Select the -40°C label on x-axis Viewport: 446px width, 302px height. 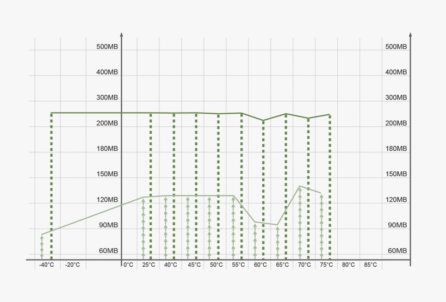[46, 265]
